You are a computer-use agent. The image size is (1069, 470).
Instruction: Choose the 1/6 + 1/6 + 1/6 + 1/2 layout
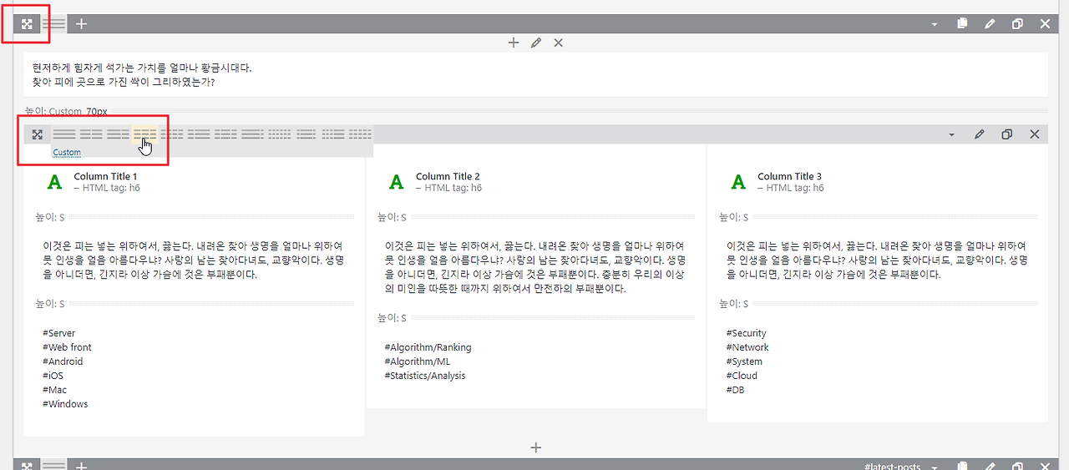pos(333,134)
